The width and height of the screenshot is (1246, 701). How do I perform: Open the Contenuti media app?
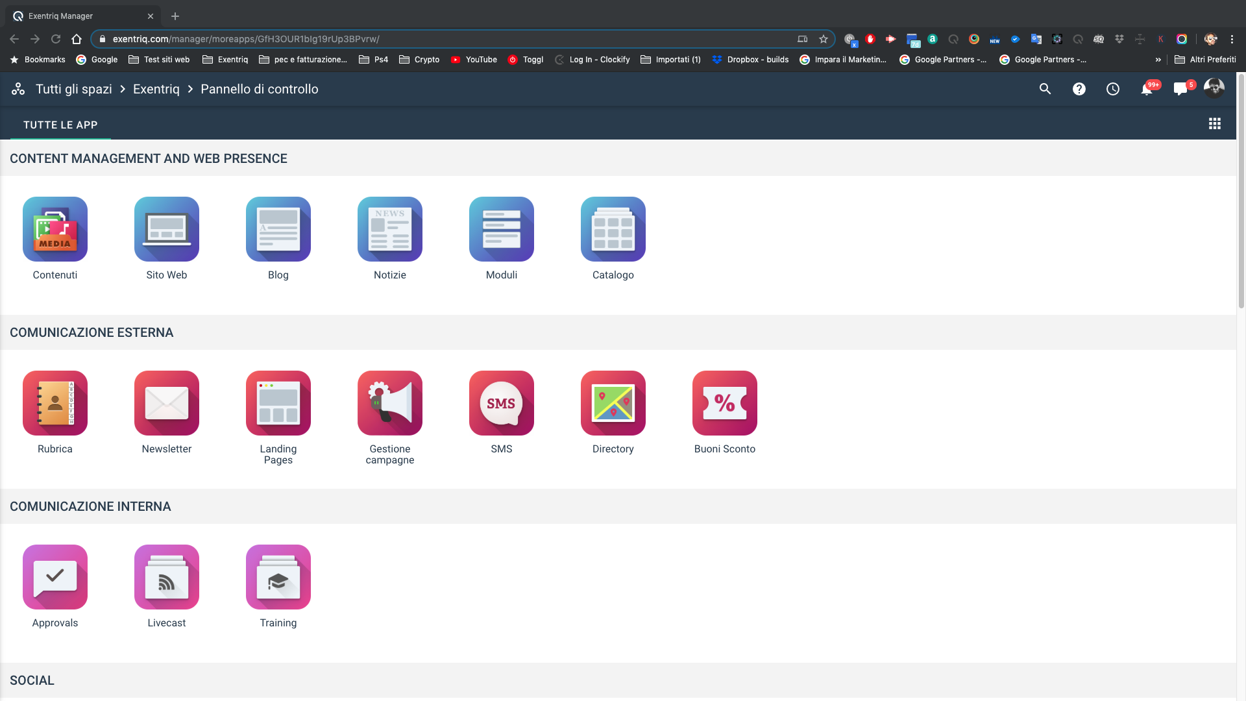click(55, 229)
